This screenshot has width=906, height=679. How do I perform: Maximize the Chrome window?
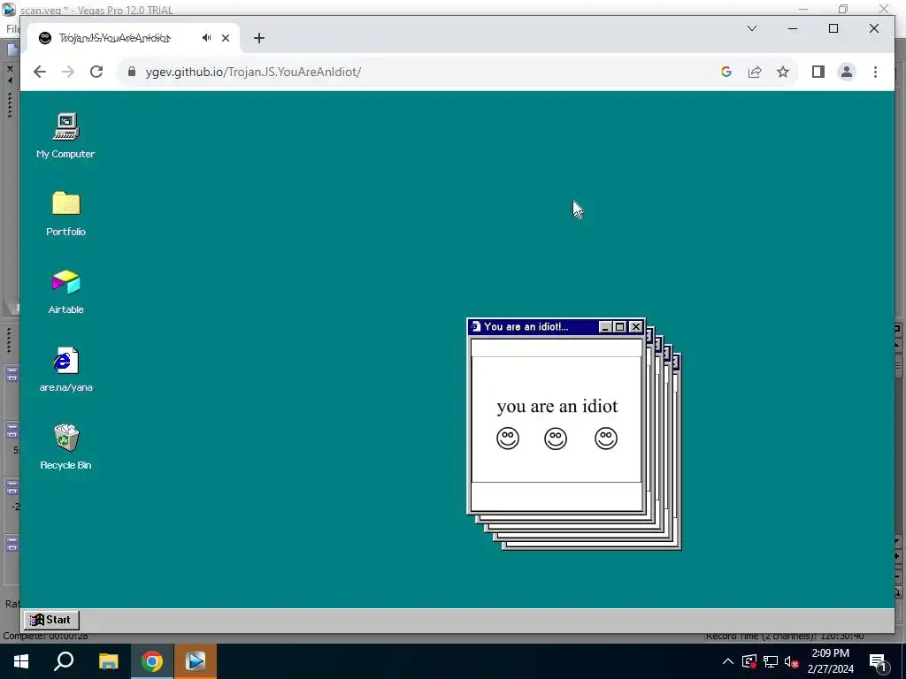pyautogui.click(x=833, y=28)
